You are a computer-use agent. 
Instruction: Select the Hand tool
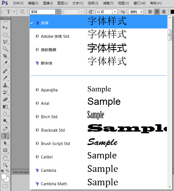(5, 158)
